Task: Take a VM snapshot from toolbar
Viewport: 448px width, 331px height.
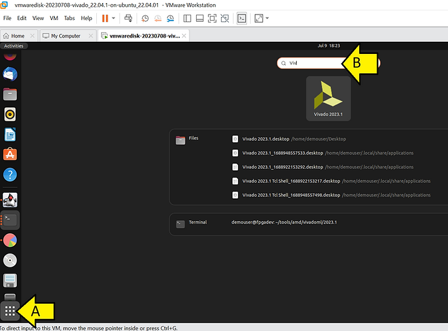Action: click(x=145, y=19)
